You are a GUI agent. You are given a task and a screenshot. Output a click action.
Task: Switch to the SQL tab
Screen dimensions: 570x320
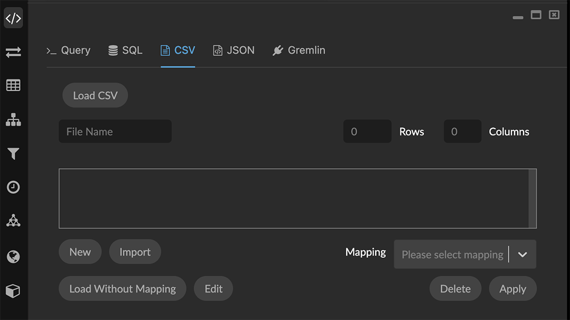point(126,51)
